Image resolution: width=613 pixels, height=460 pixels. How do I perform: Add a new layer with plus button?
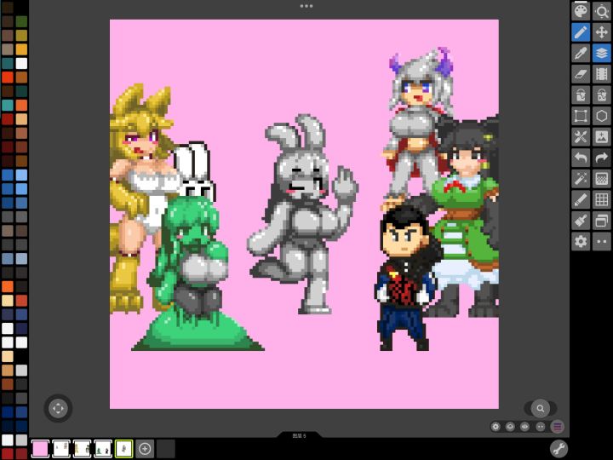pos(145,449)
